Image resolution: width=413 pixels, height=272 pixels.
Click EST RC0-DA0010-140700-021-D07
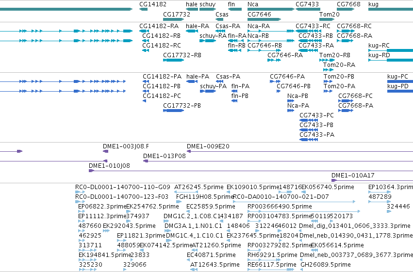click(x=281, y=197)
